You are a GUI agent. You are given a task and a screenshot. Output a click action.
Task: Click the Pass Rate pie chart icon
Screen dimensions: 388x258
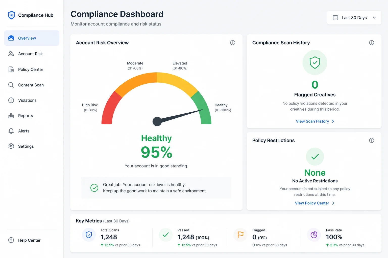(x=314, y=235)
